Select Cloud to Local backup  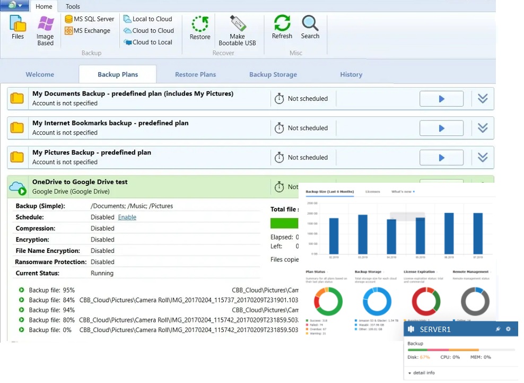(x=148, y=42)
